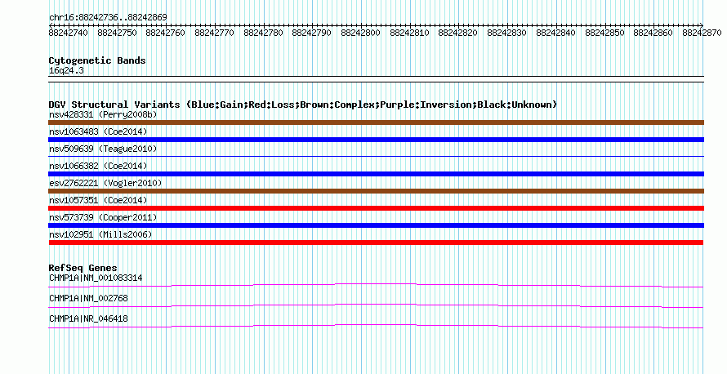Click ruler position 88242750

pos(117,33)
